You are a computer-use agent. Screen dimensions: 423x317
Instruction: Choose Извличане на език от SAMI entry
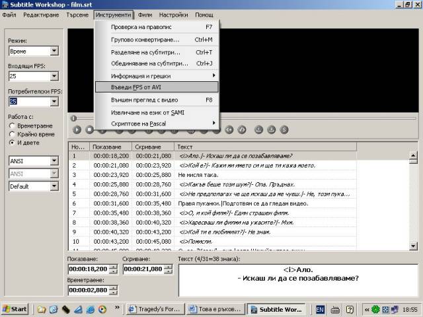pos(157,113)
